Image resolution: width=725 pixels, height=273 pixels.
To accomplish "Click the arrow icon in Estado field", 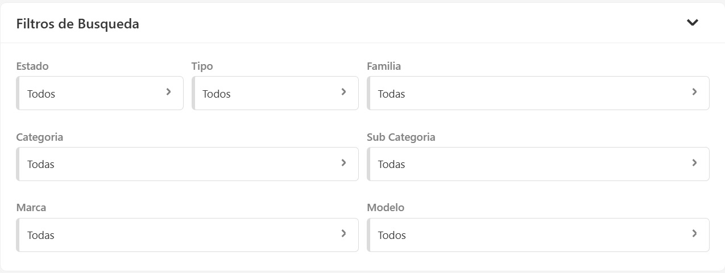I will [168, 92].
